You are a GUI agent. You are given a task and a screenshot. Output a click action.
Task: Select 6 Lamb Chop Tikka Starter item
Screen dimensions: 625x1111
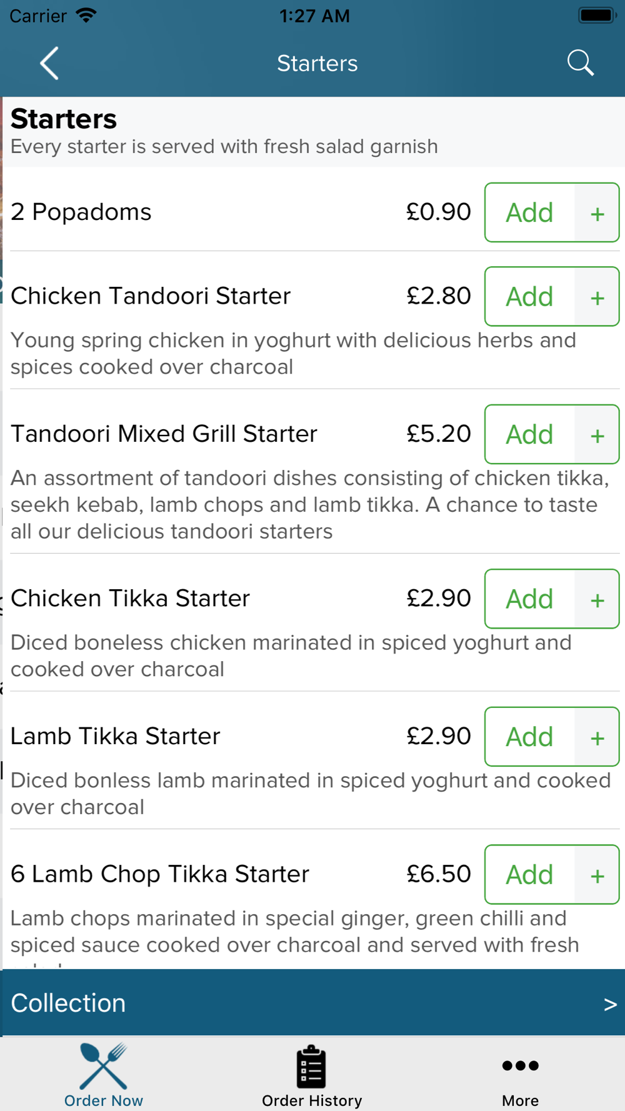pos(160,874)
